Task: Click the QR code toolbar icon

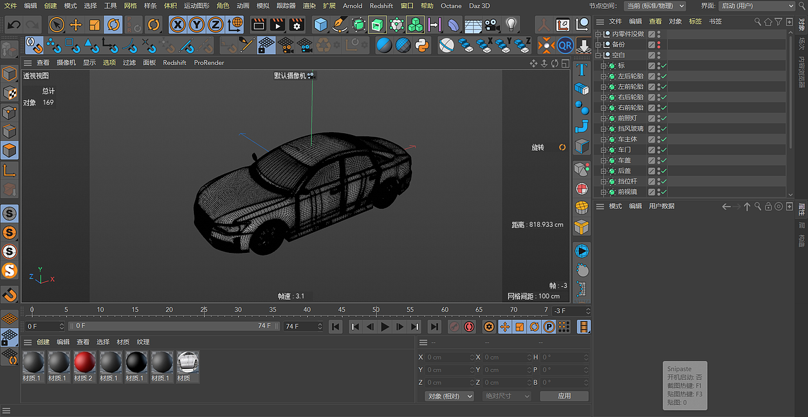Action: pos(566,45)
